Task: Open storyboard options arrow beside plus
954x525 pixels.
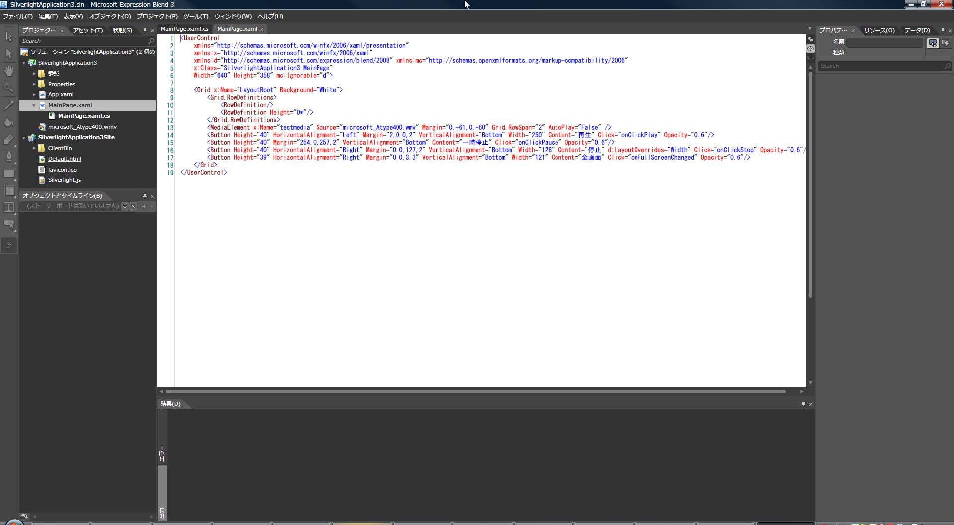Action: (x=152, y=206)
